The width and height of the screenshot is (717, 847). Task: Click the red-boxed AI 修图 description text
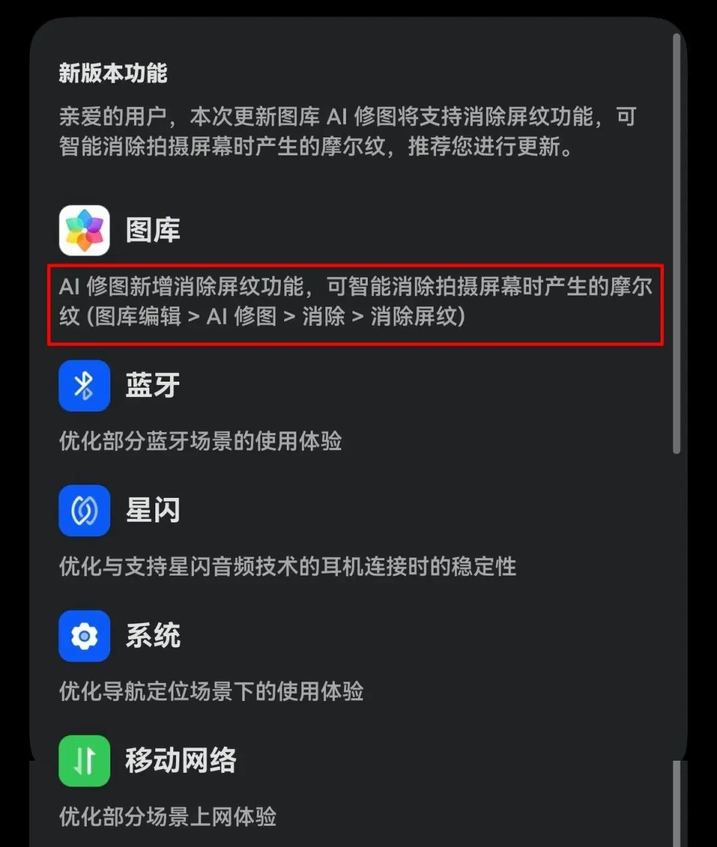click(356, 301)
